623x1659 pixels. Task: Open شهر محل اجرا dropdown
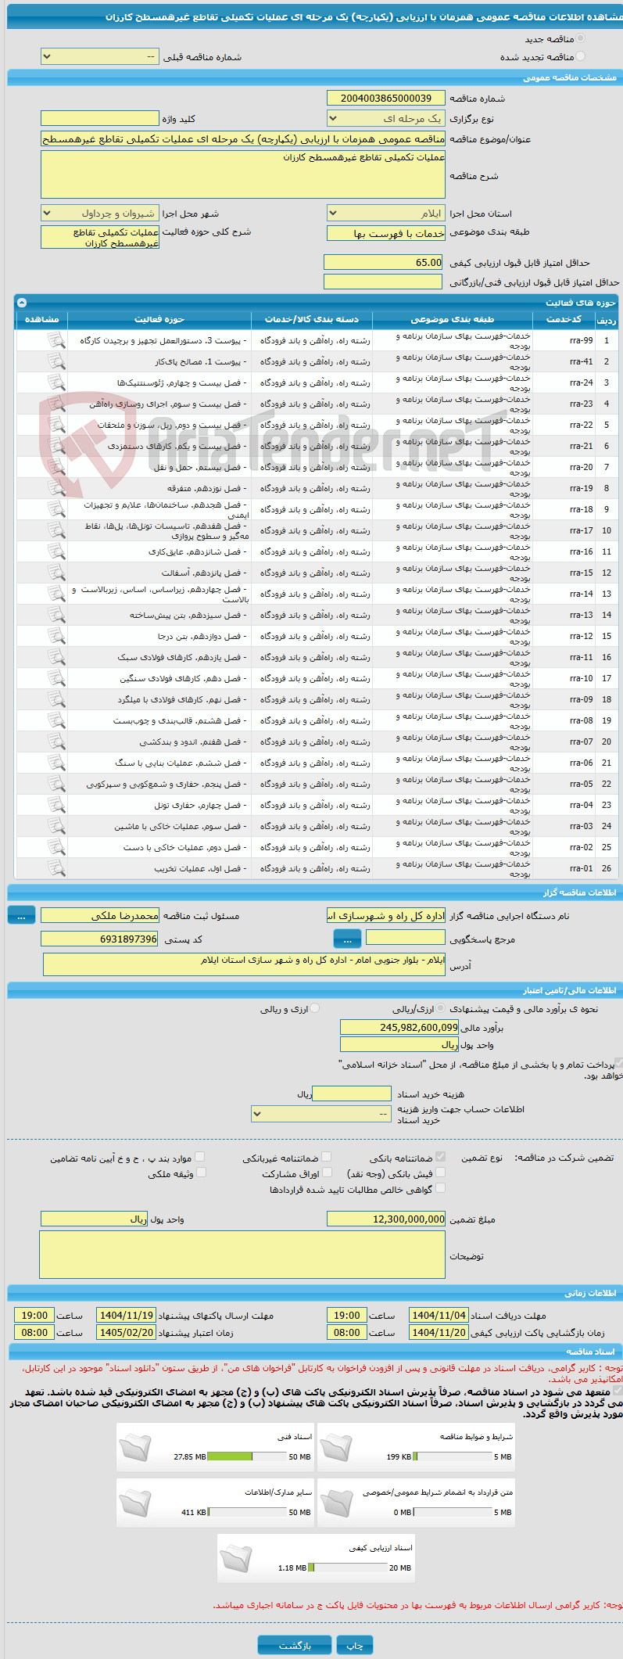(99, 213)
